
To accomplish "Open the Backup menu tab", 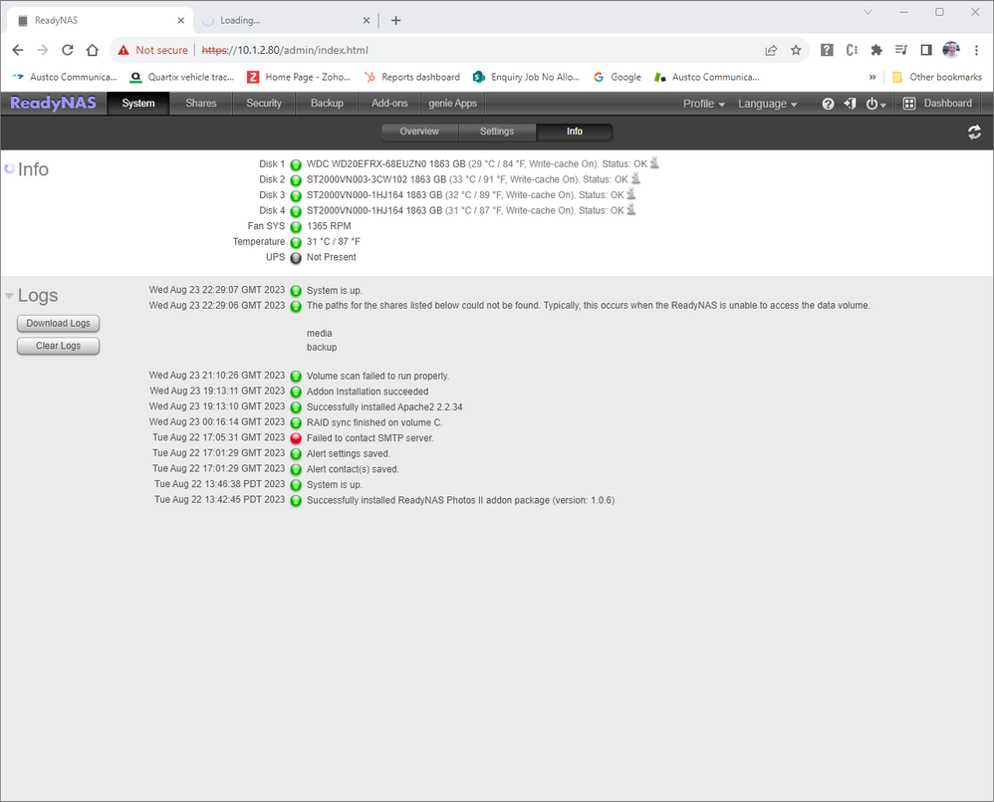I will pos(327,104).
